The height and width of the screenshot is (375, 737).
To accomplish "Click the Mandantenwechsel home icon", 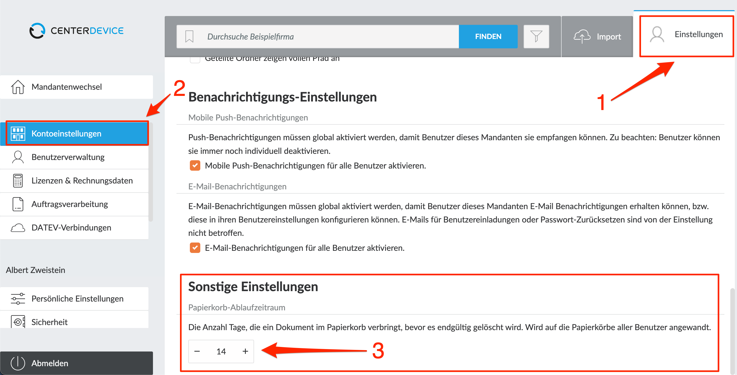I will tap(18, 87).
